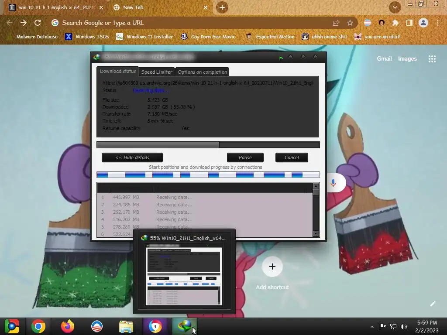This screenshot has height=335, width=447.
Task: Expand the tab search dropdown arrow
Action: (x=395, y=7)
